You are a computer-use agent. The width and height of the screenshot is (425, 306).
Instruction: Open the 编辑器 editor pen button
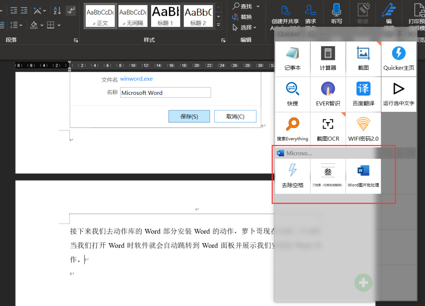[389, 16]
